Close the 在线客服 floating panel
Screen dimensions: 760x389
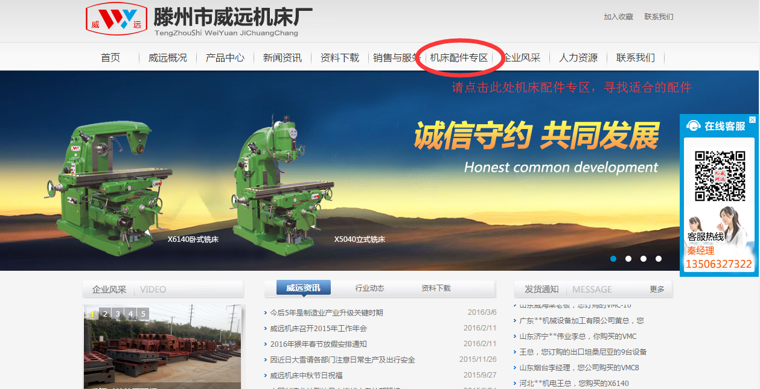752,119
